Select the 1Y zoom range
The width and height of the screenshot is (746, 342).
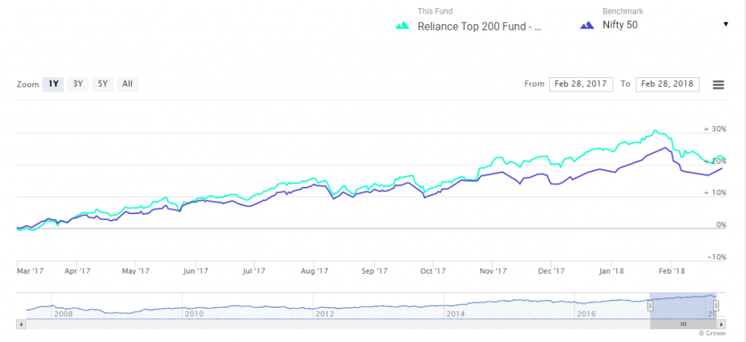(x=52, y=84)
